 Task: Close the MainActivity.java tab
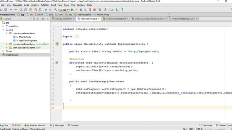99,19
